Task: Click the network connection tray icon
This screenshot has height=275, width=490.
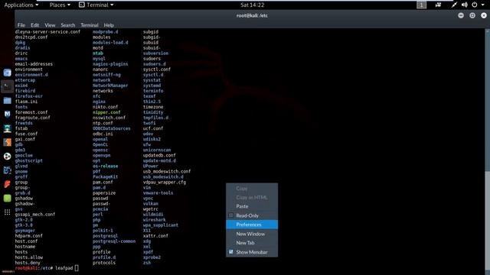Action: pyautogui.click(x=454, y=5)
